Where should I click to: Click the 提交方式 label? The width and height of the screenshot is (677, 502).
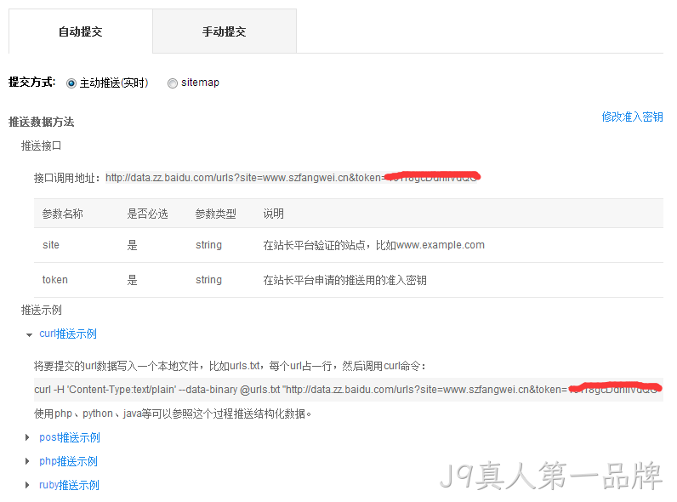[x=32, y=82]
